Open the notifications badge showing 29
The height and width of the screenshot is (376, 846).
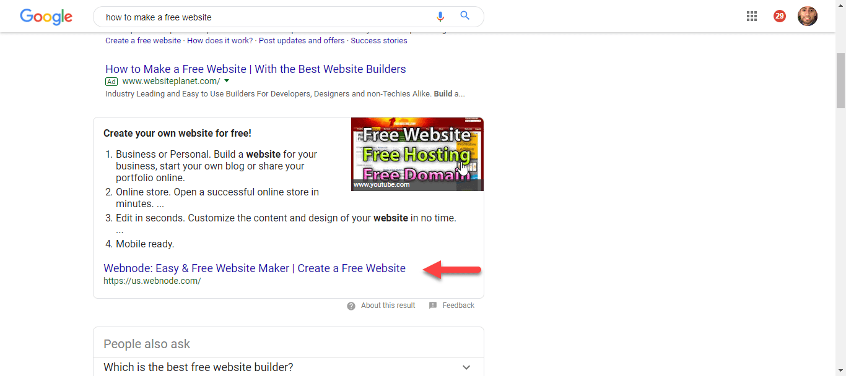pyautogui.click(x=780, y=17)
